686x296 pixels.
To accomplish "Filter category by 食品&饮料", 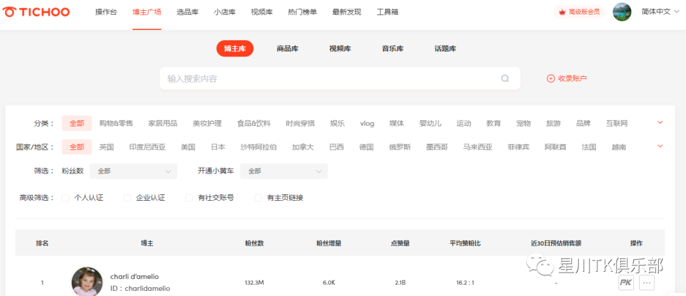I will [x=253, y=123].
